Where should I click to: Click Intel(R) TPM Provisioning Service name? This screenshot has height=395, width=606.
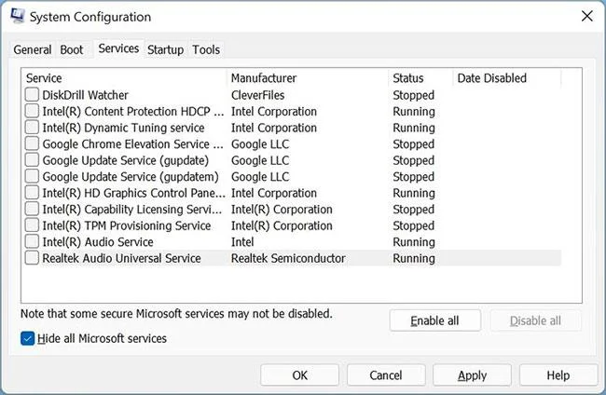[127, 225]
